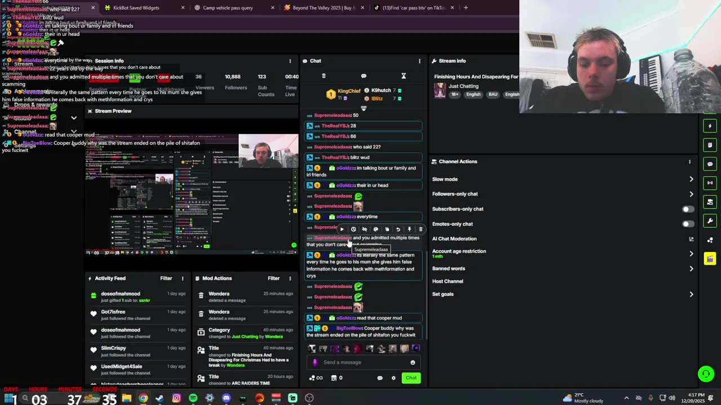721x405 pixels.
Task: Switch to KickBot Saved Widgets tab
Action: [x=144, y=8]
